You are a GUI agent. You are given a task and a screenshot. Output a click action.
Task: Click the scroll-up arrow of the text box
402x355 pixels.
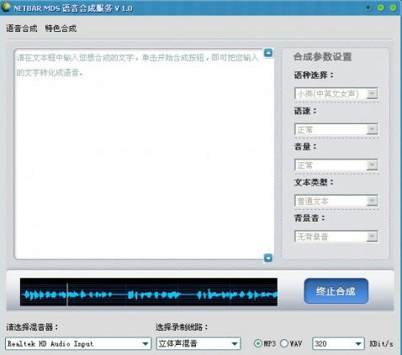268,53
